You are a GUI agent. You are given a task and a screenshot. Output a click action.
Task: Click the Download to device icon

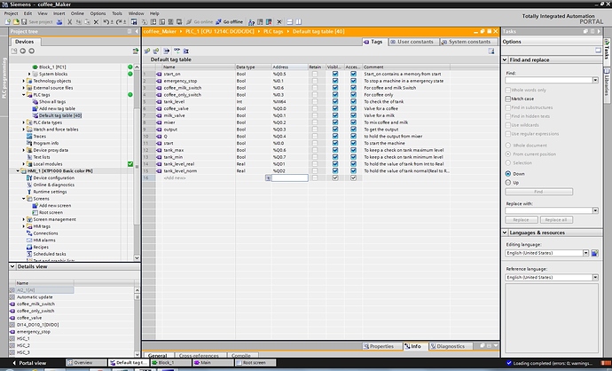coord(153,22)
